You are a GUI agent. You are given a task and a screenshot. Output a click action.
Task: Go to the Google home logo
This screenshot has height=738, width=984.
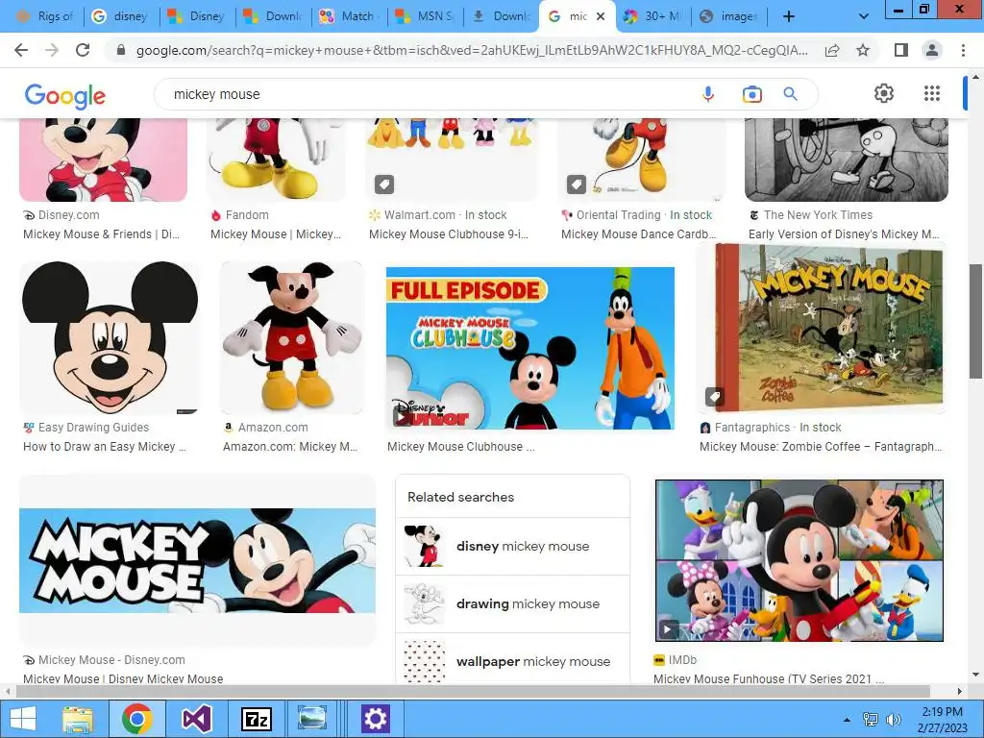[x=65, y=96]
